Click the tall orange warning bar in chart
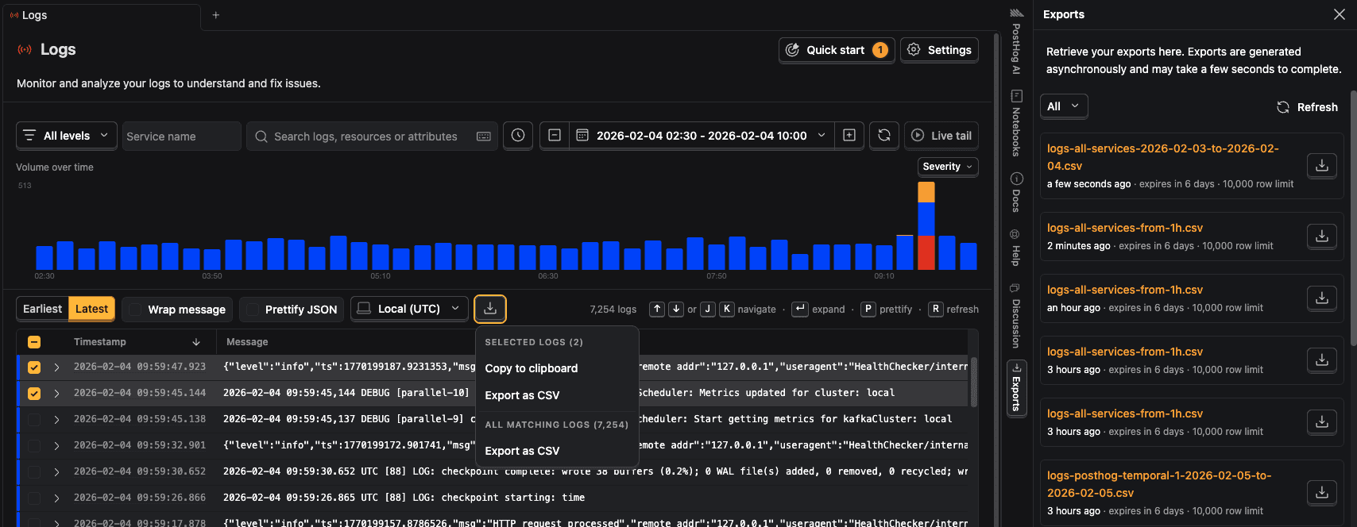The width and height of the screenshot is (1357, 527). (x=926, y=192)
